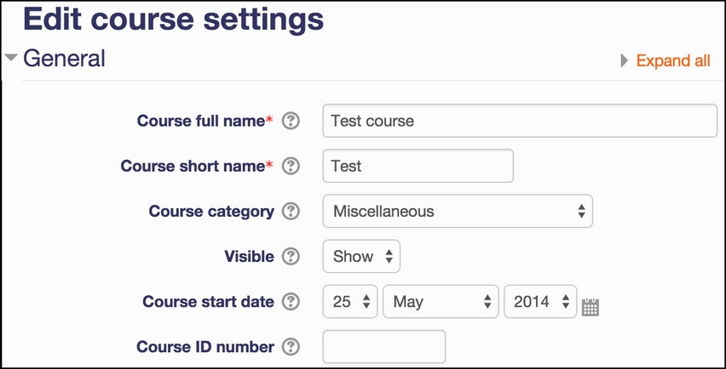Click the Expand all link

pos(673,60)
